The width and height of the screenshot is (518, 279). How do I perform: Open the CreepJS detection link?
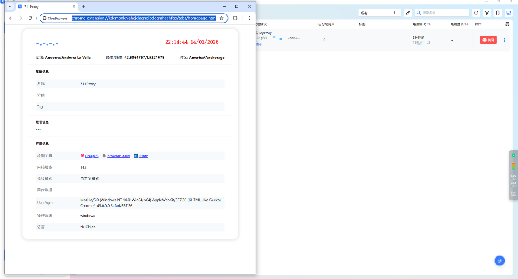[92, 156]
